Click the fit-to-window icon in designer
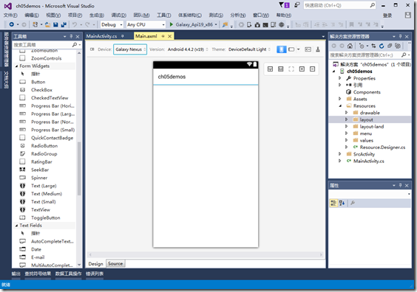Screen dimensions: 417x292 coord(291,69)
